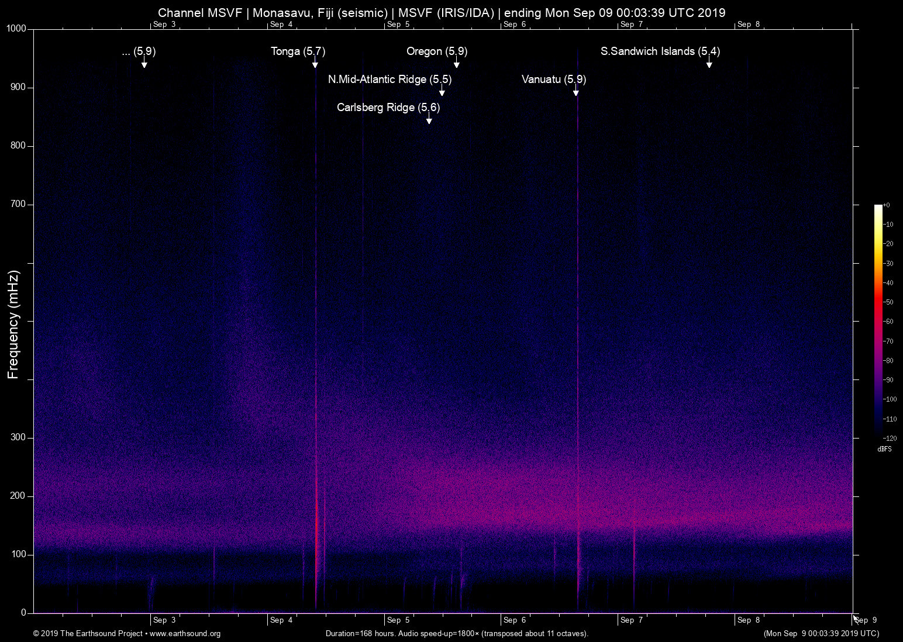Image resolution: width=903 pixels, height=642 pixels.
Task: Click the "Sep 3" label on top axis
Action: click(x=164, y=25)
